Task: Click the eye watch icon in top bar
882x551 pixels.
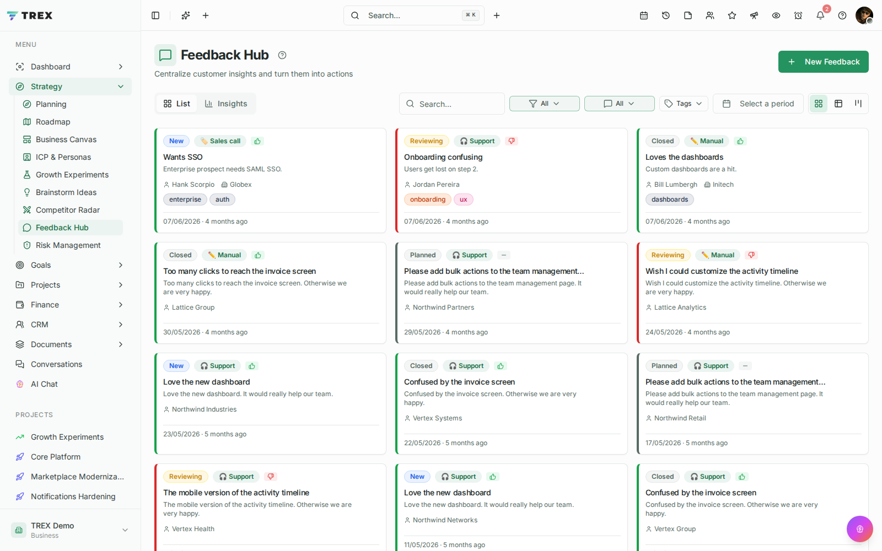Action: pyautogui.click(x=776, y=15)
